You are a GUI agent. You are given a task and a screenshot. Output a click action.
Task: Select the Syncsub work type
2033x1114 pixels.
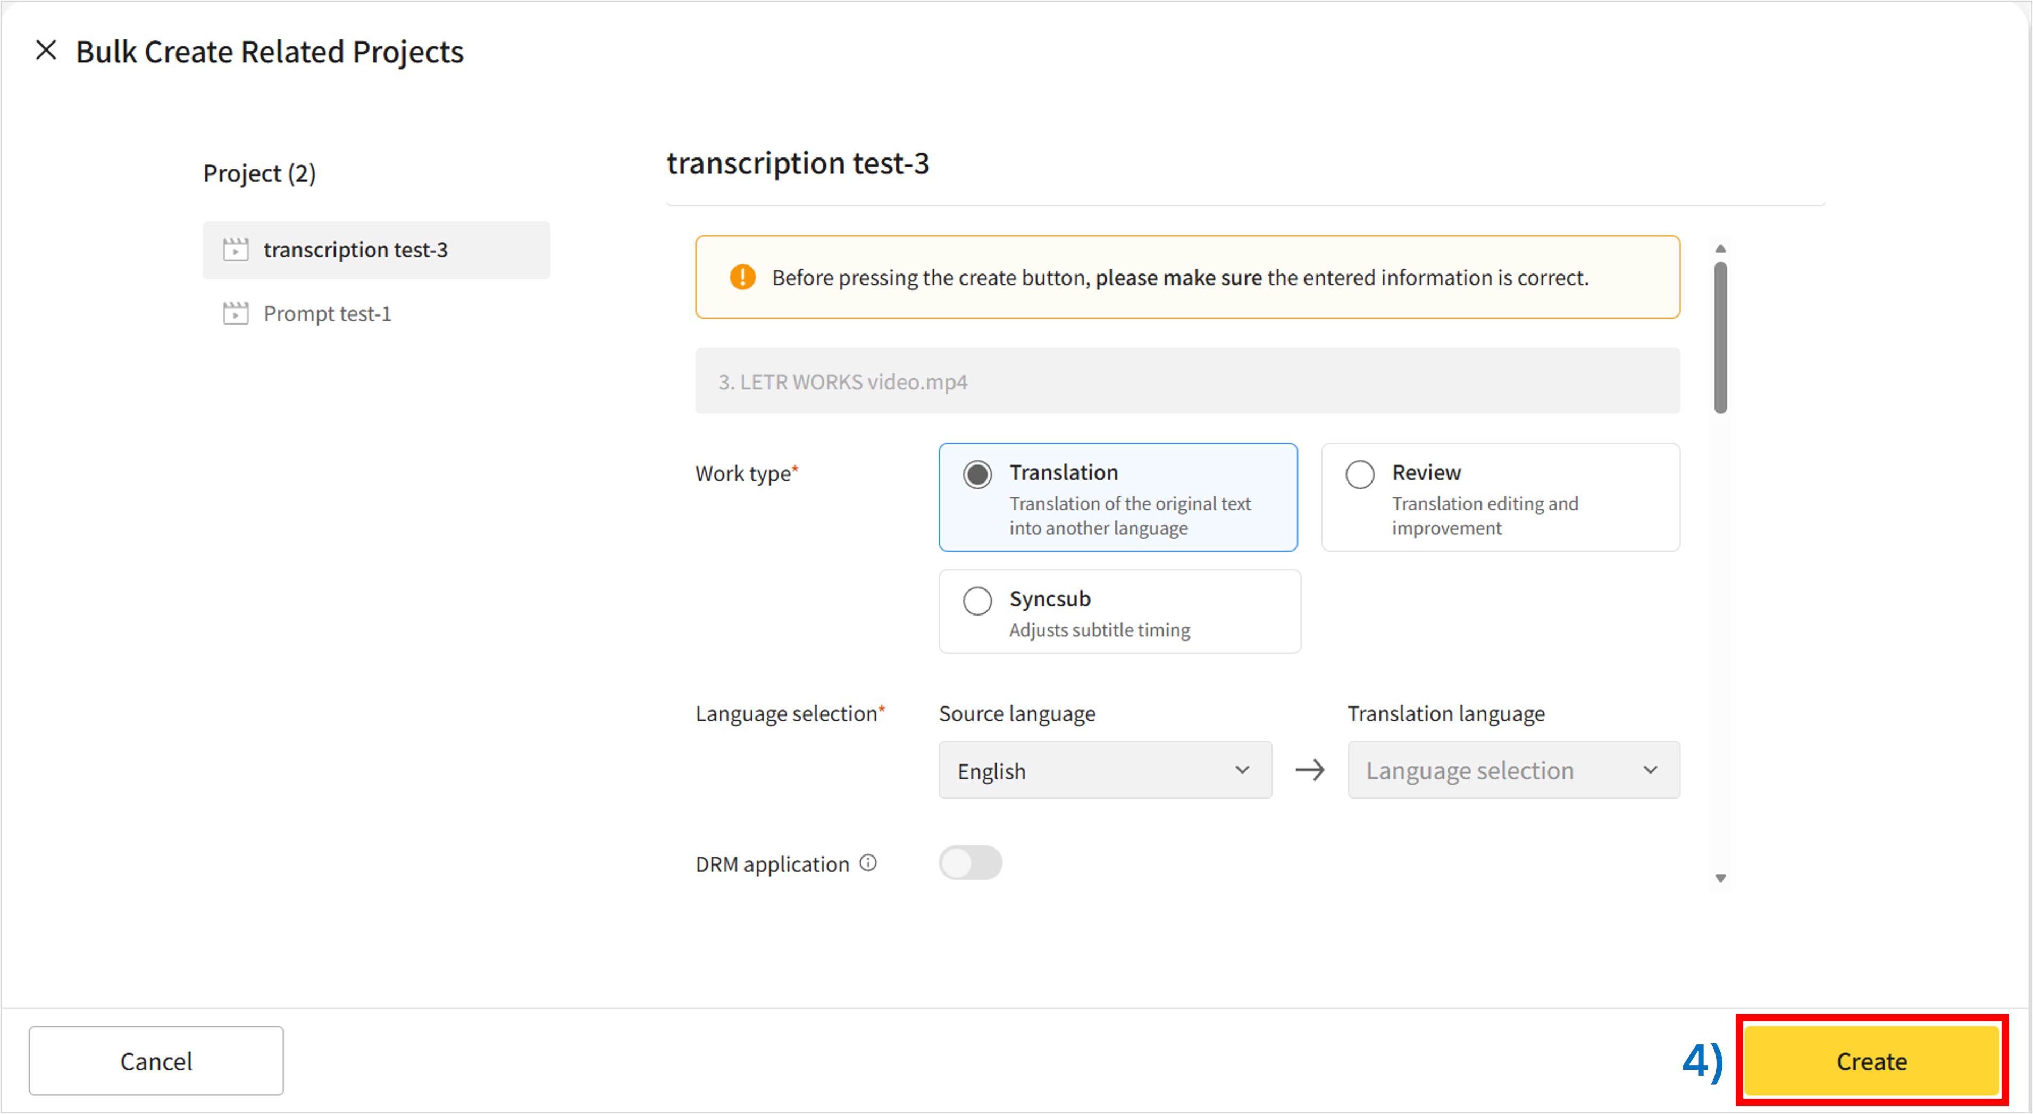pos(977,601)
